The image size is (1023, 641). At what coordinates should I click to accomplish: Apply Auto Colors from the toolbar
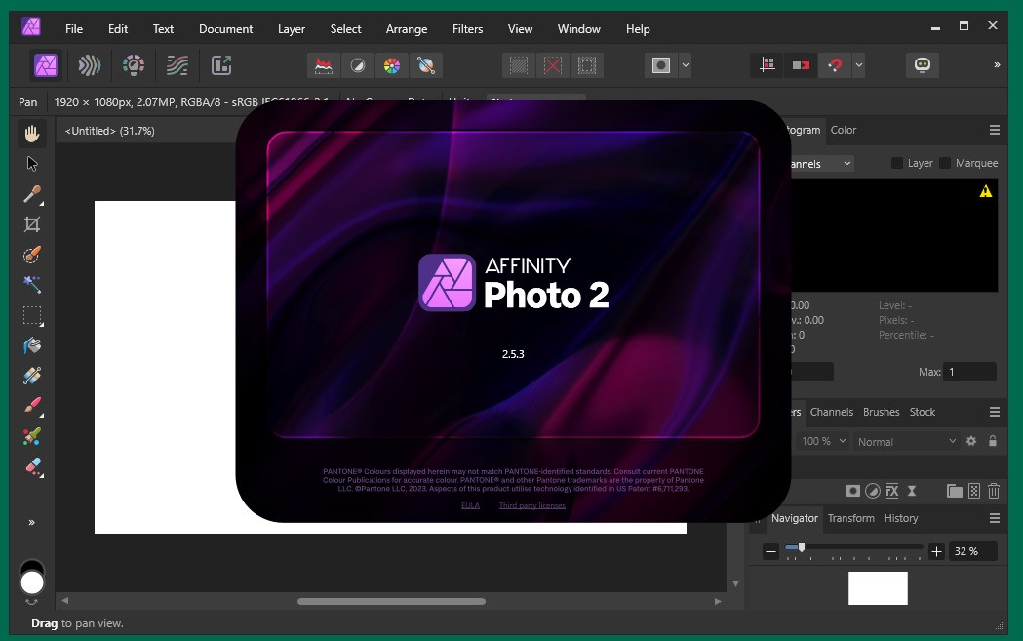pyautogui.click(x=391, y=65)
